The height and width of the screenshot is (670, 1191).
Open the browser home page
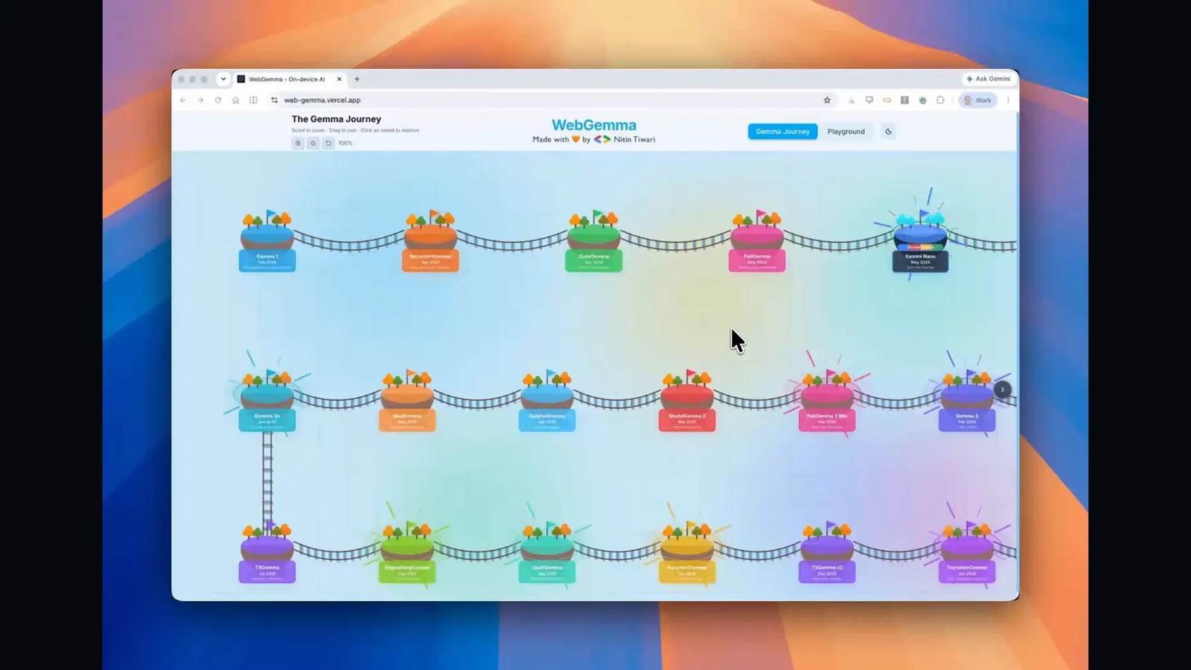(x=236, y=100)
